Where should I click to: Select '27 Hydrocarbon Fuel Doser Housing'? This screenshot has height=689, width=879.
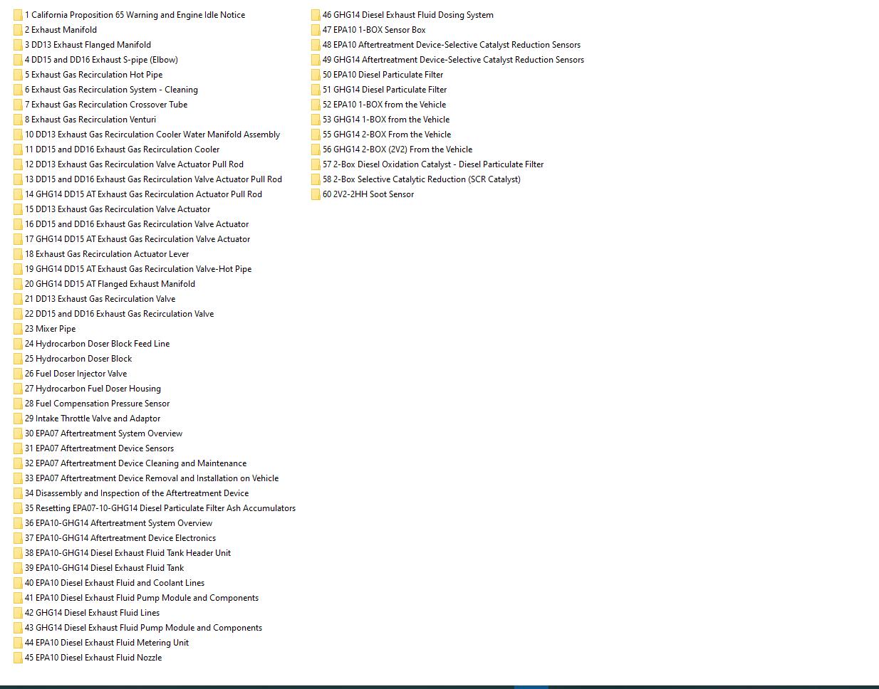(x=93, y=389)
